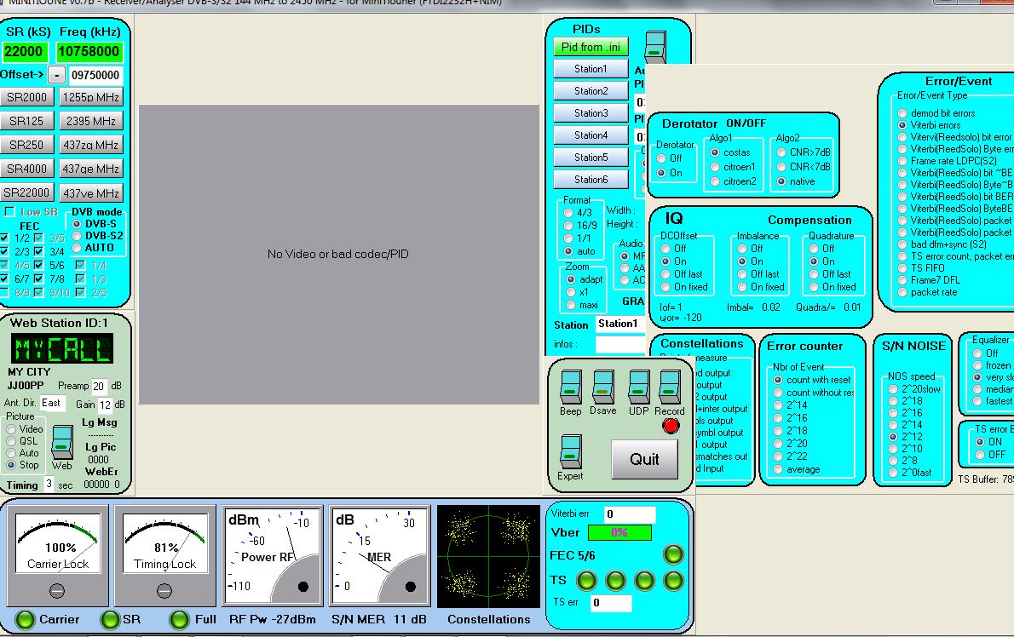Click the green SR LED
The image size is (1014, 637).
[x=110, y=620]
